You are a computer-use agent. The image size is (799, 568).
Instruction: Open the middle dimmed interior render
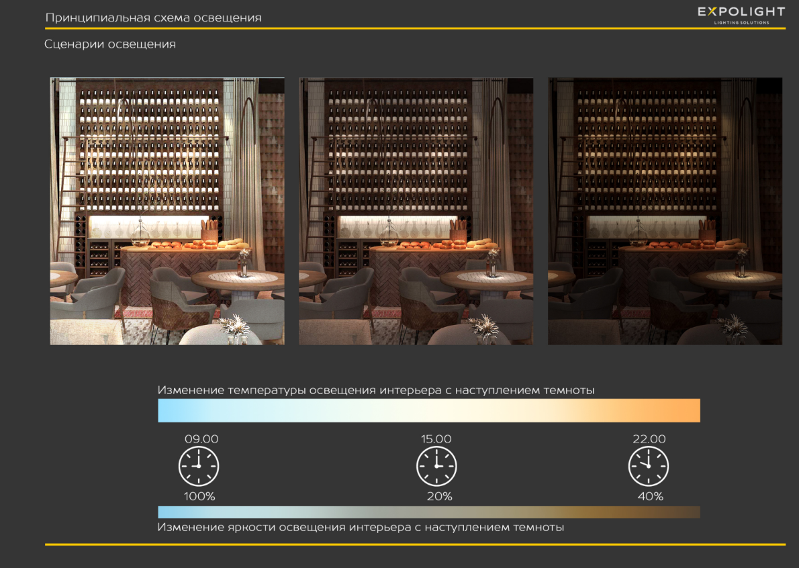point(416,211)
